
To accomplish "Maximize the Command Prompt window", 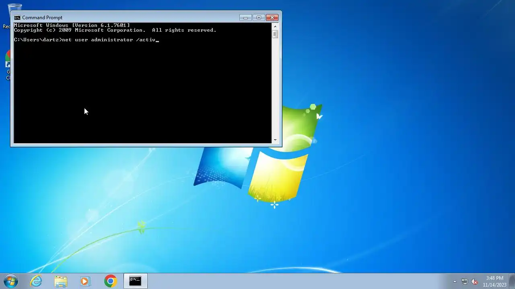I will [259, 18].
